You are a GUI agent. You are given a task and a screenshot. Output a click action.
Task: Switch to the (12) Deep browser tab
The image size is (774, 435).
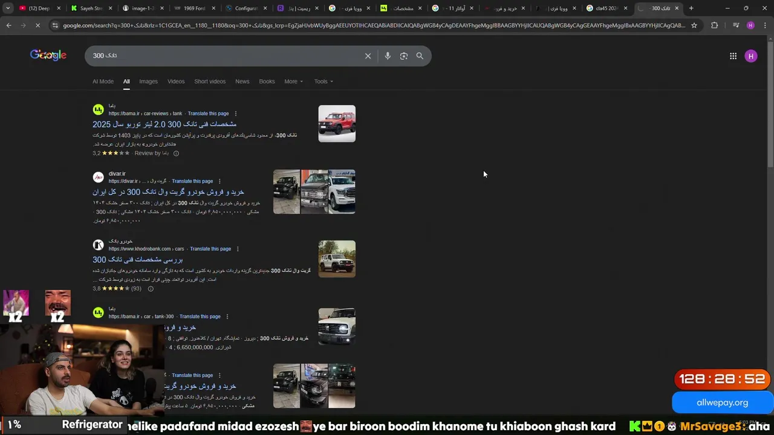click(40, 8)
